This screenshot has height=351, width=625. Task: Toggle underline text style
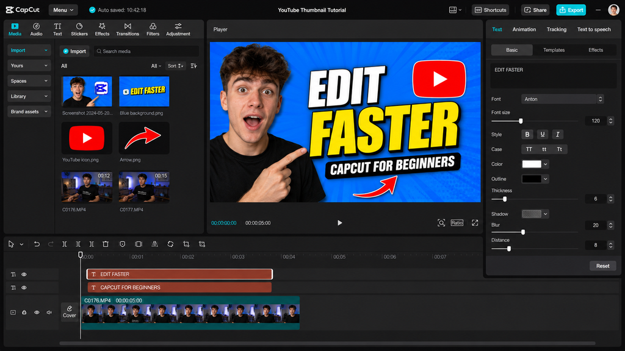[542, 135]
